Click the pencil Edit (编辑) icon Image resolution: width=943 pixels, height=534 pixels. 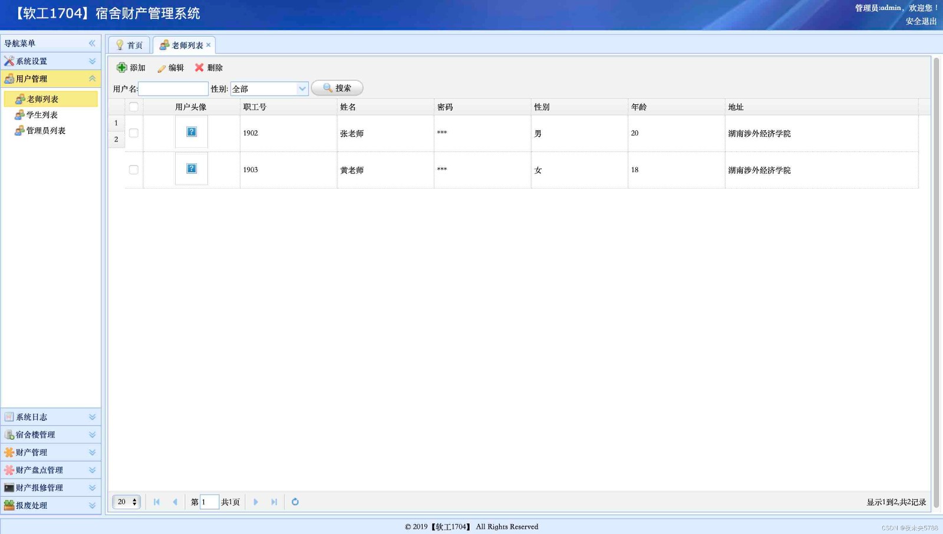pos(161,68)
